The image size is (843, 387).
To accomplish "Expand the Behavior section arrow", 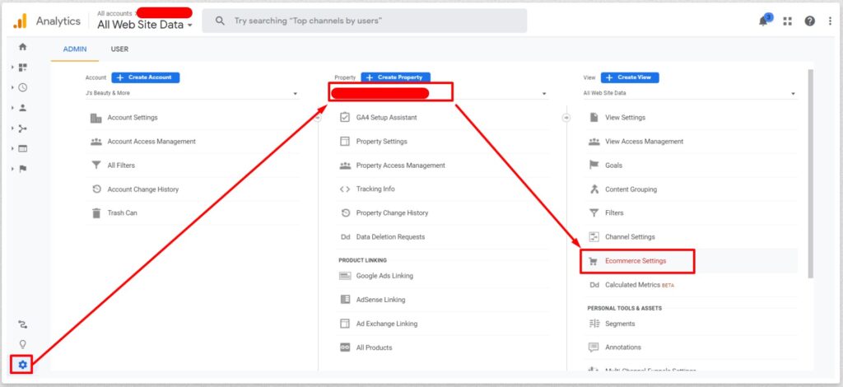I will tap(12, 148).
